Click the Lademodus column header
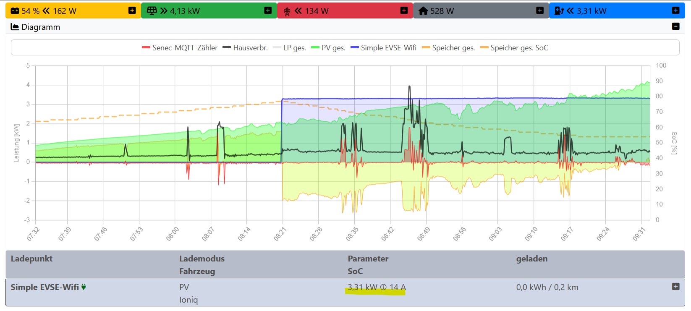Screen dimensions: 691x311 click(202, 259)
